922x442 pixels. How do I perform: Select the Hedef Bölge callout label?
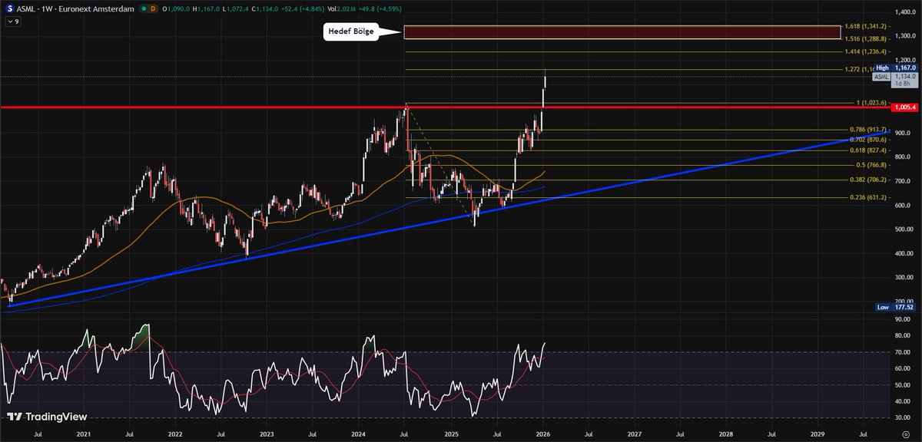(350, 33)
